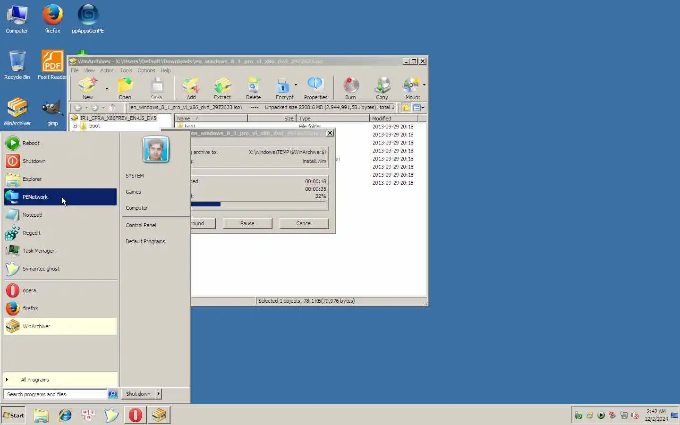Image resolution: width=680 pixels, height=425 pixels.
Task: Click the user account picture
Action: pos(156,149)
